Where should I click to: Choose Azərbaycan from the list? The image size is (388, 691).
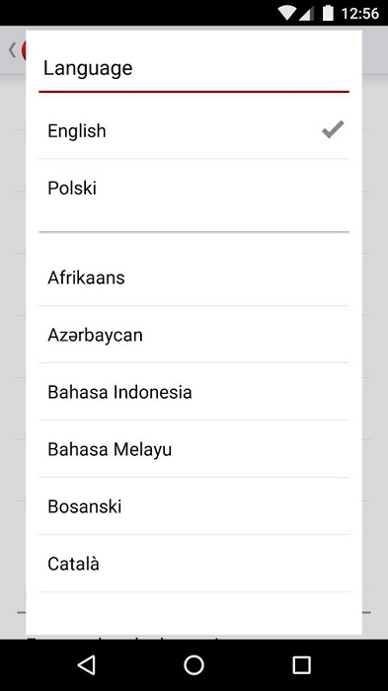(x=194, y=335)
